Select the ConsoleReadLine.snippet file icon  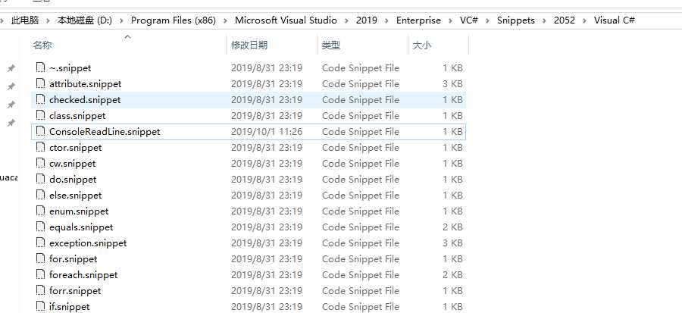[40, 131]
